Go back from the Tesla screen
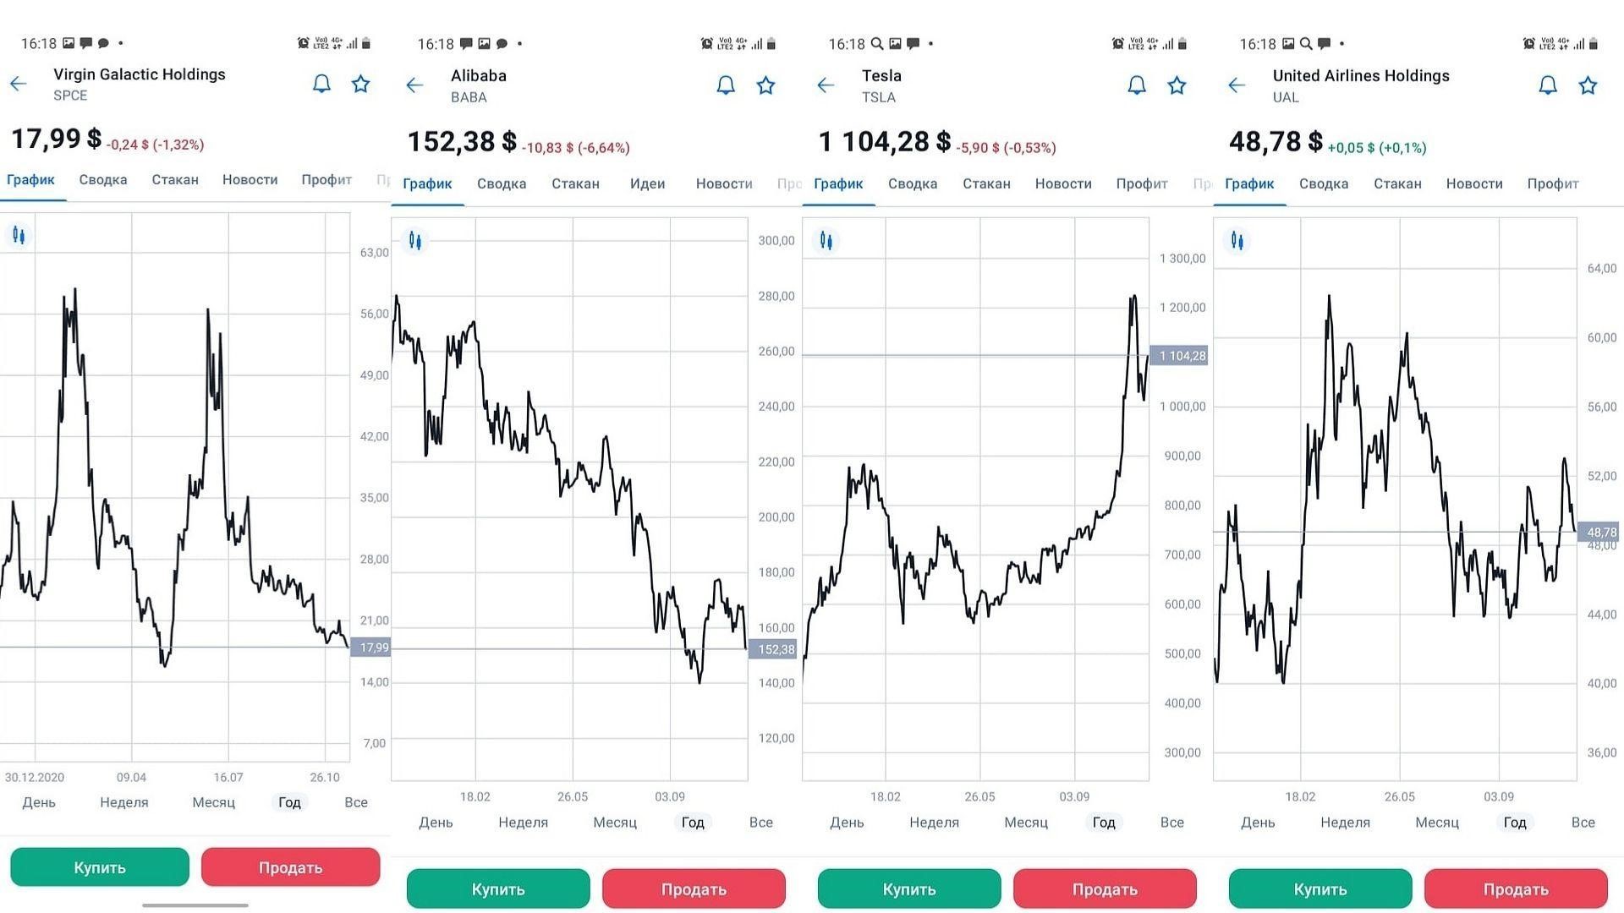1624x913 pixels. click(x=826, y=85)
